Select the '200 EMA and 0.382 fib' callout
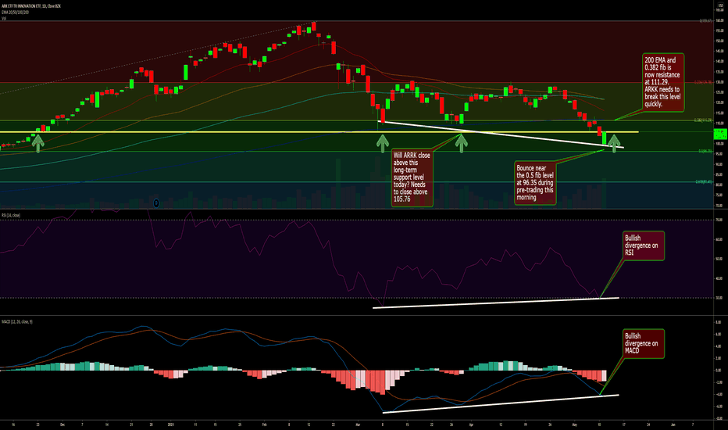The image size is (728, 430). pyautogui.click(x=663, y=82)
